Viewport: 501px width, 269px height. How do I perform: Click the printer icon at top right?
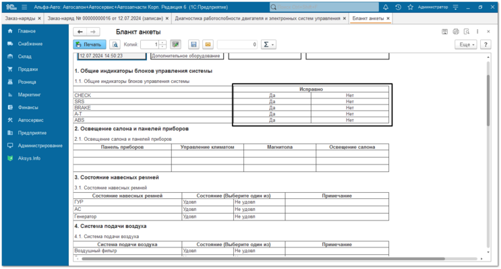[x=456, y=32]
